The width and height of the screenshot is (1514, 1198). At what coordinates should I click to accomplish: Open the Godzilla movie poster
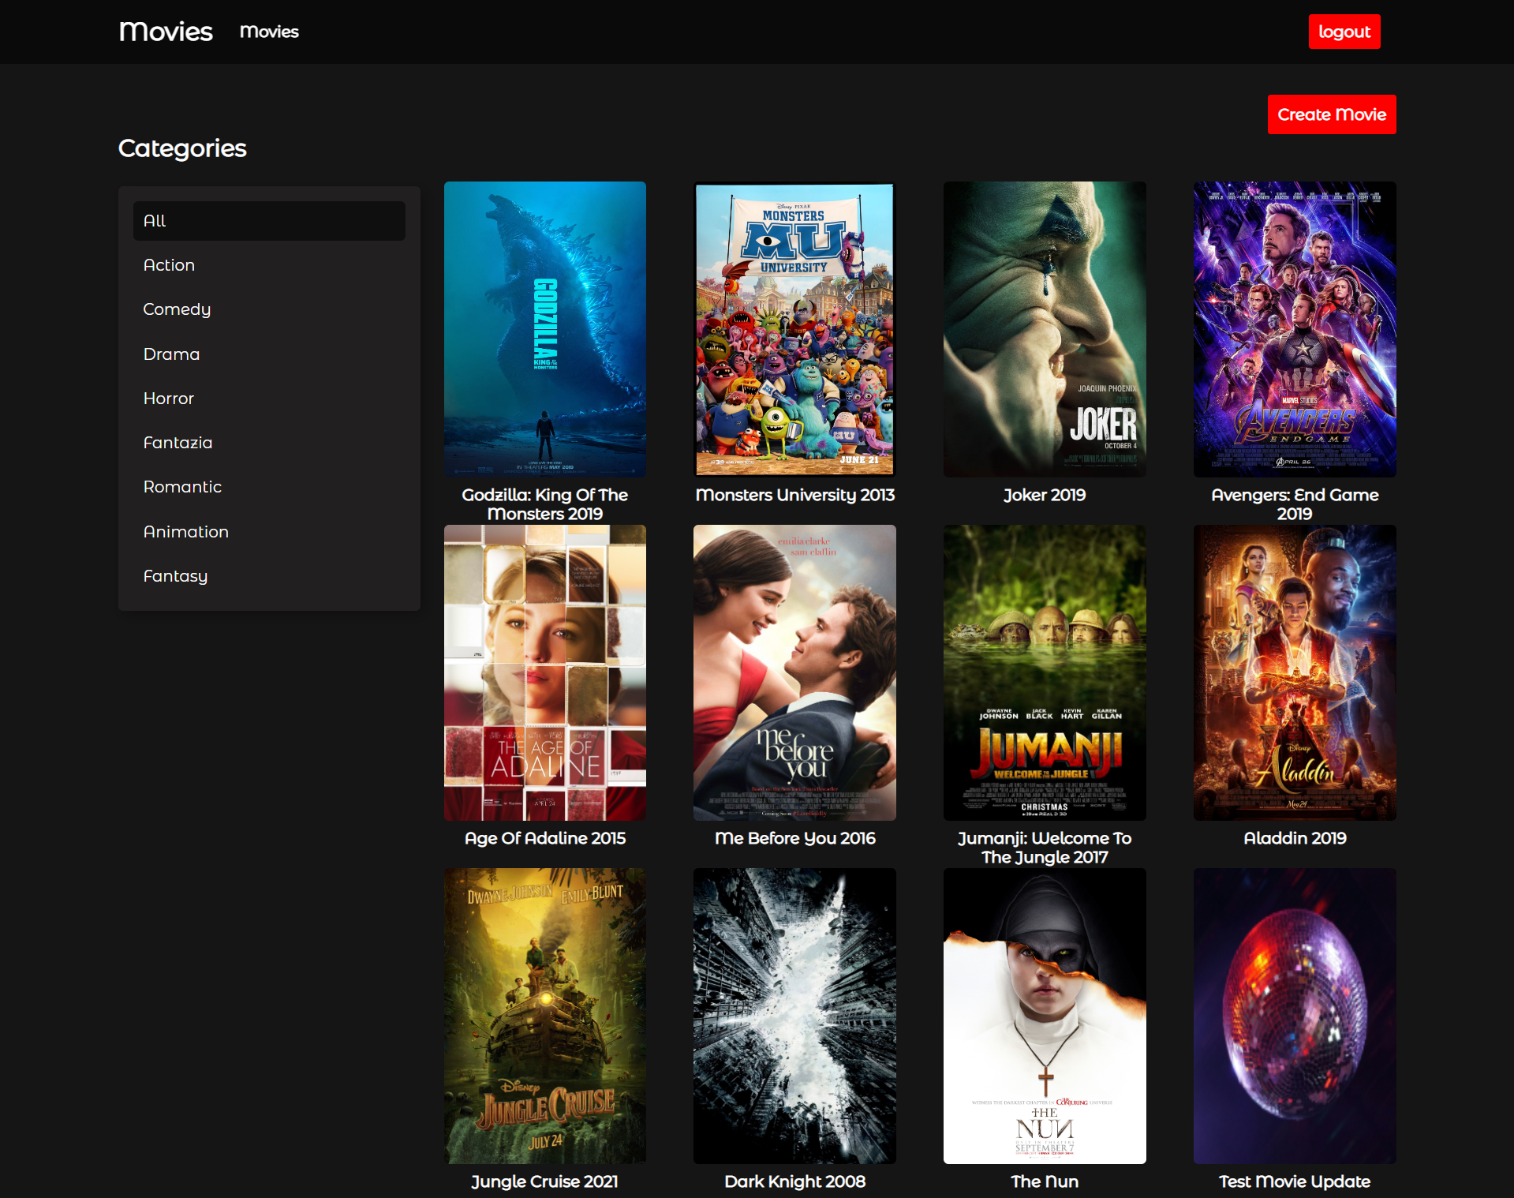[545, 329]
